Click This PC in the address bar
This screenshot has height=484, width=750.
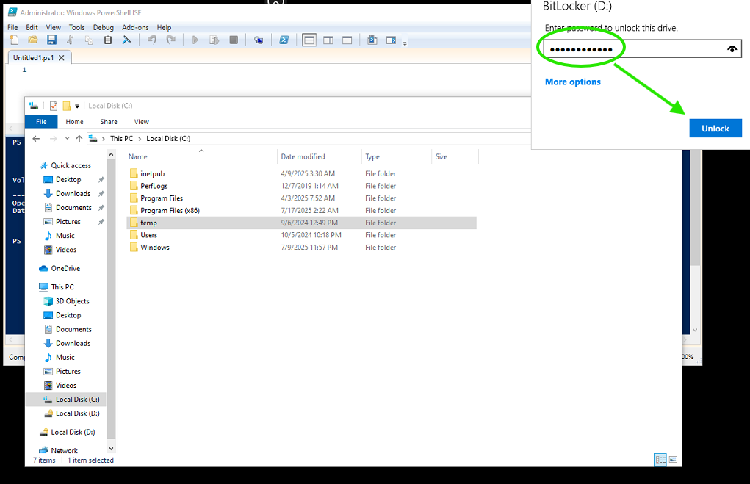click(121, 139)
